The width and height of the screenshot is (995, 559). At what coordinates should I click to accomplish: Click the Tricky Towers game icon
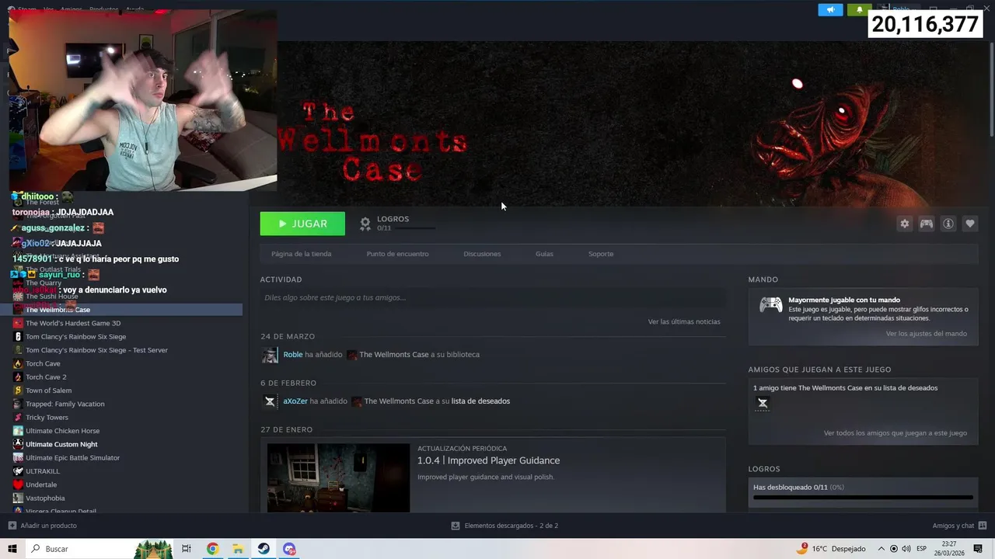[x=18, y=418]
